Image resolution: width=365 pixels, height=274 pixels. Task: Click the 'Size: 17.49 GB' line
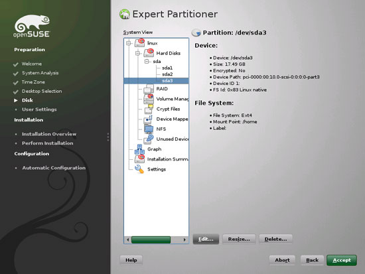point(229,64)
